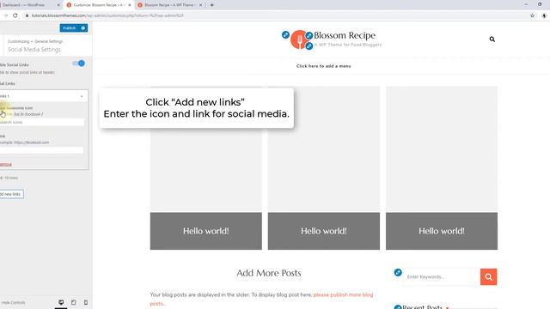Bookmark this page with the star icon
This screenshot has height=309, width=550.
pos(532,15)
